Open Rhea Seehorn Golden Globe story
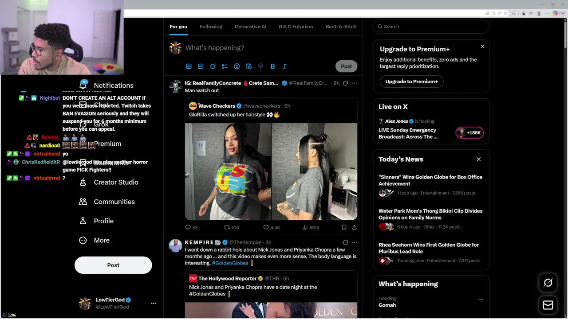 click(x=429, y=248)
